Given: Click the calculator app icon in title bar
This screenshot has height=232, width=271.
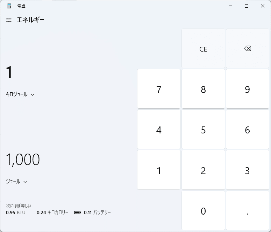Looking at the screenshot, I should pyautogui.click(x=9, y=6).
